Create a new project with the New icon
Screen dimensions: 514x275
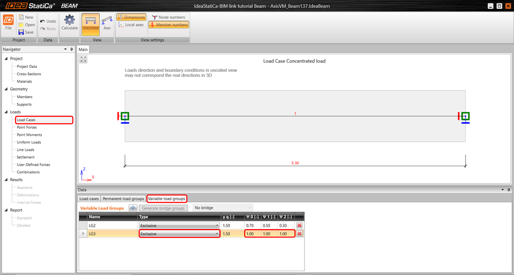[24, 17]
